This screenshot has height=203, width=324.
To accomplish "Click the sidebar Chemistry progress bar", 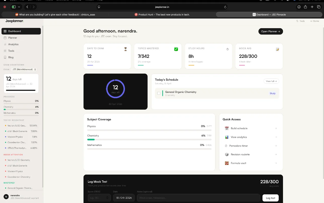I will coord(21,110).
